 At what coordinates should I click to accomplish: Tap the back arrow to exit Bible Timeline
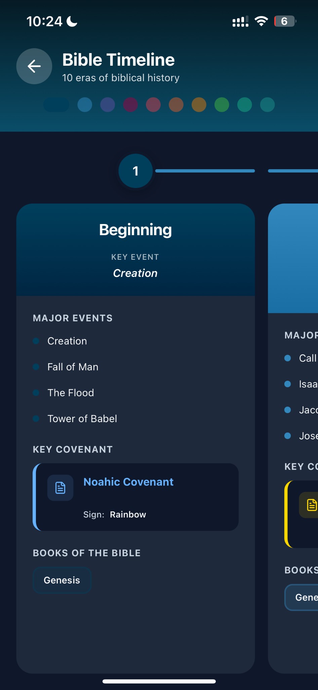click(x=34, y=66)
